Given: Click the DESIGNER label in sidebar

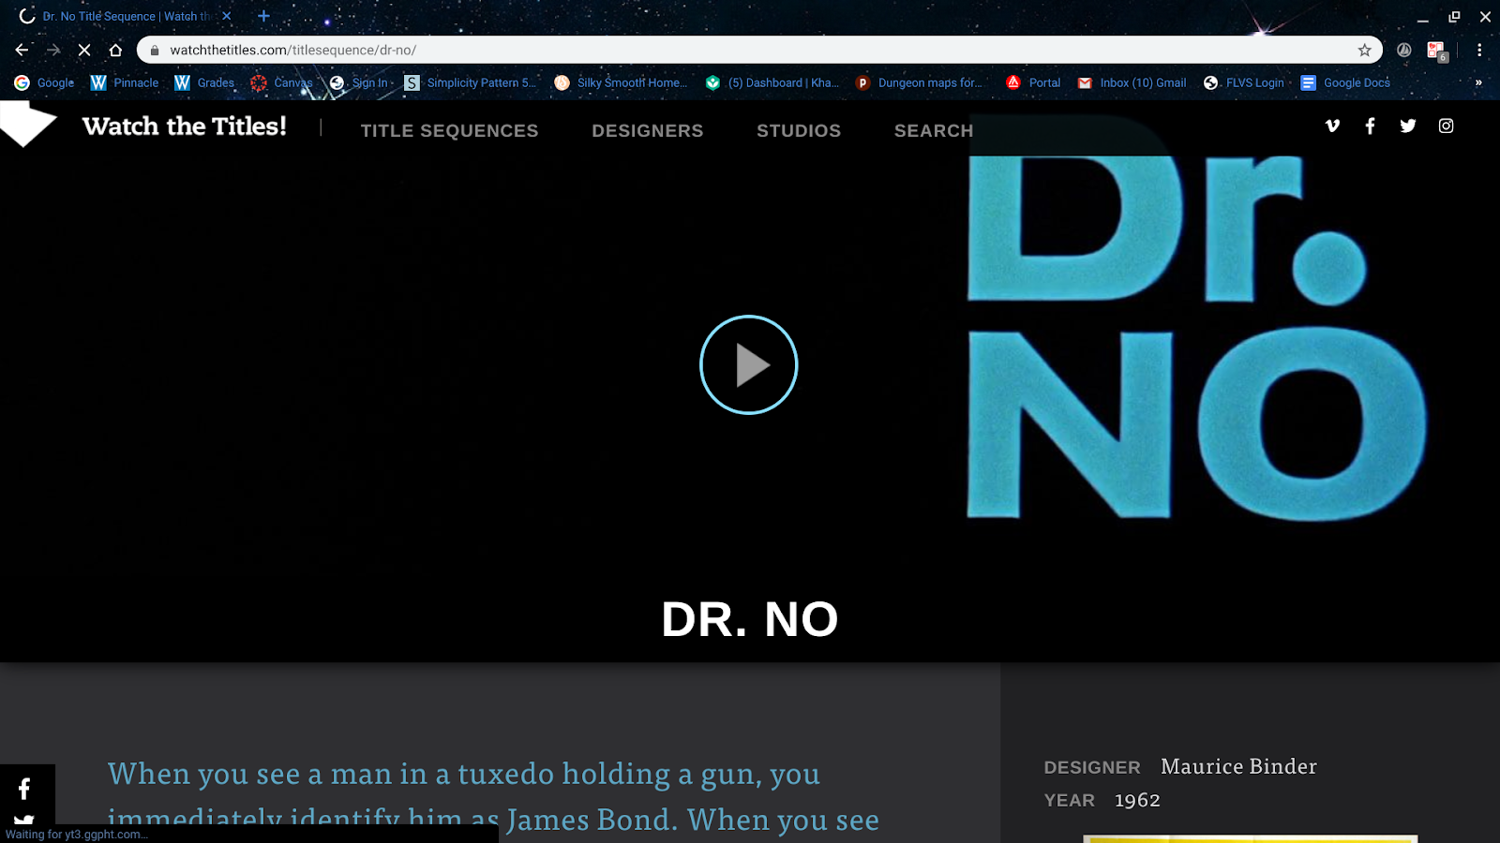Looking at the screenshot, I should (1092, 767).
